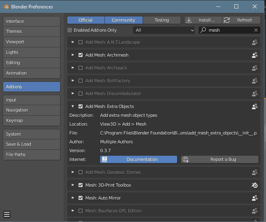This screenshot has width=266, height=222.
Task: Enable the Geodesic Domes add-on
Action: [x=81, y=172]
